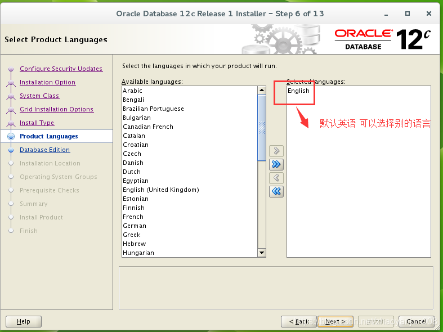Click the scroll up arrow of the languages list
This screenshot has width=443, height=332.
coord(262,91)
